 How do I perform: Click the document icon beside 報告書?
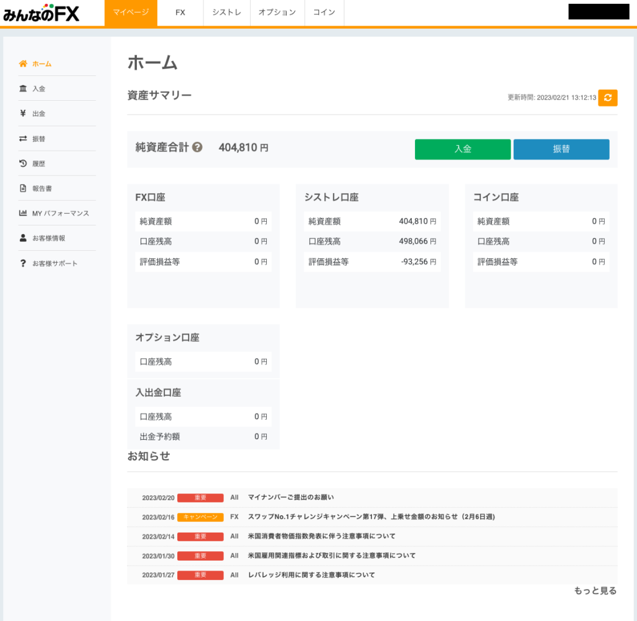pyautogui.click(x=23, y=188)
